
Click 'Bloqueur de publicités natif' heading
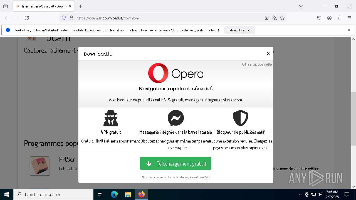coord(241,132)
